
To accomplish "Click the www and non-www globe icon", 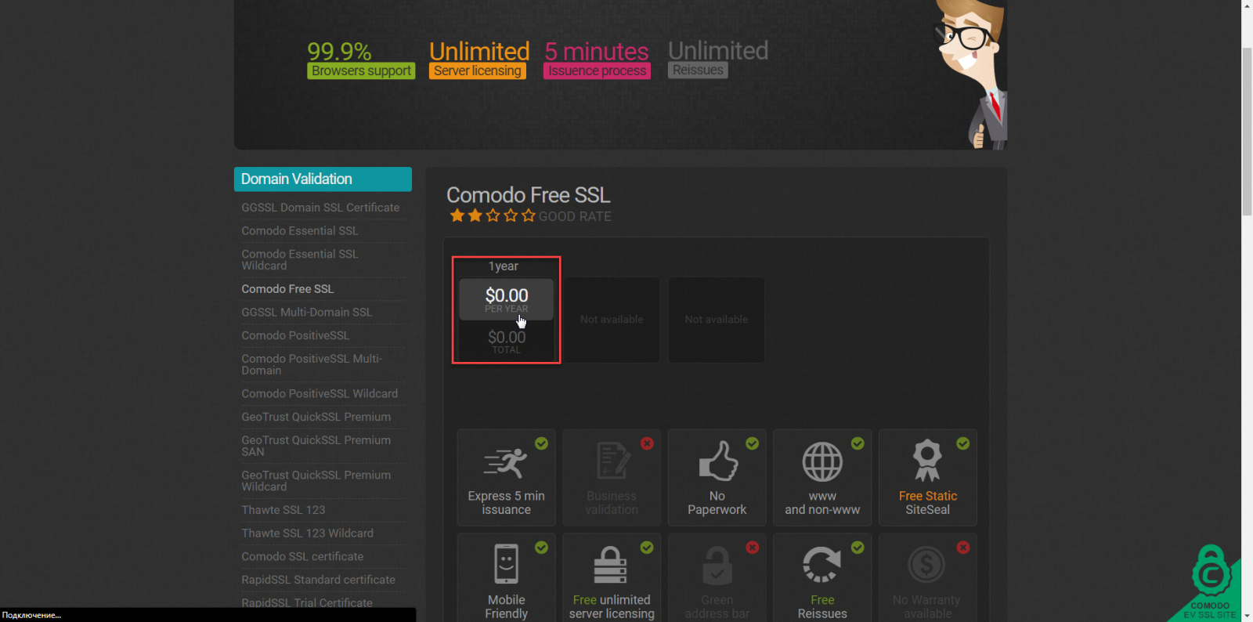I will pyautogui.click(x=822, y=461).
